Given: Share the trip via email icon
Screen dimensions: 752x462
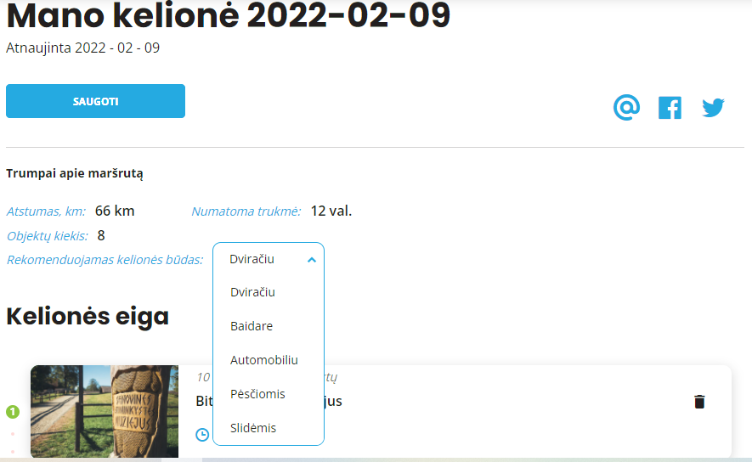Looking at the screenshot, I should click(x=626, y=107).
